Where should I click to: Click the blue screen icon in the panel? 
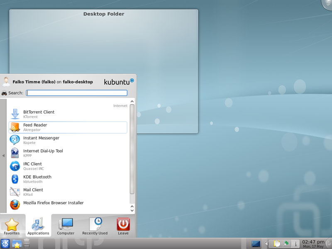coord(256,244)
